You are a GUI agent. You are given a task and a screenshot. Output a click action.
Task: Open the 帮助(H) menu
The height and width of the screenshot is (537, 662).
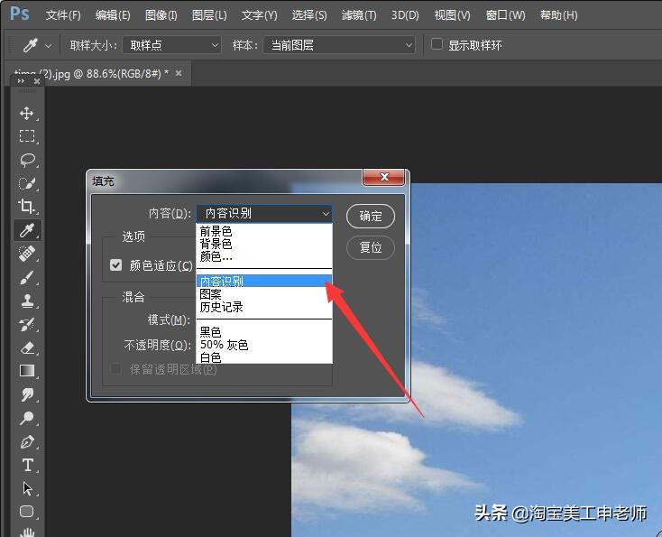click(x=558, y=15)
